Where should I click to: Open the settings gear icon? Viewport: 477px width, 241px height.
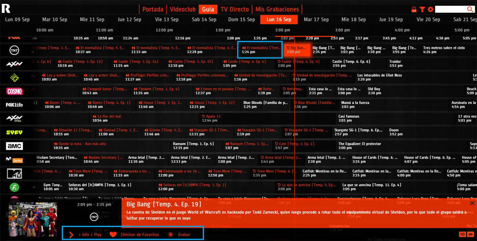click(430, 9)
